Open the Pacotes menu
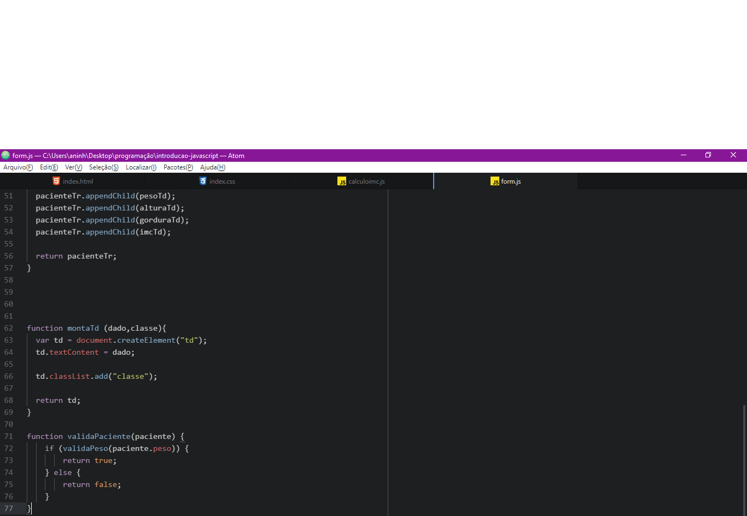This screenshot has width=747, height=516. pyautogui.click(x=178, y=167)
